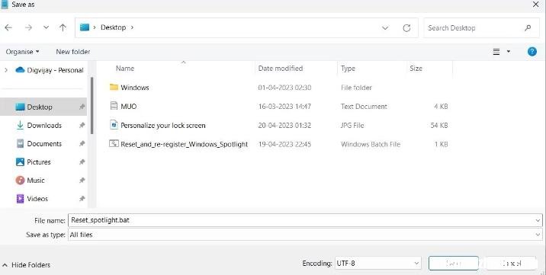Viewport: 546px width, 275px height.
Task: Select Reset_and_re-register_Windows_Spotlight batch file
Action: (185, 144)
